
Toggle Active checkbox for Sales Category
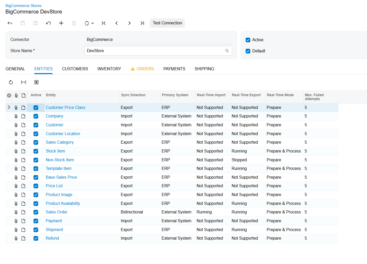36,142
